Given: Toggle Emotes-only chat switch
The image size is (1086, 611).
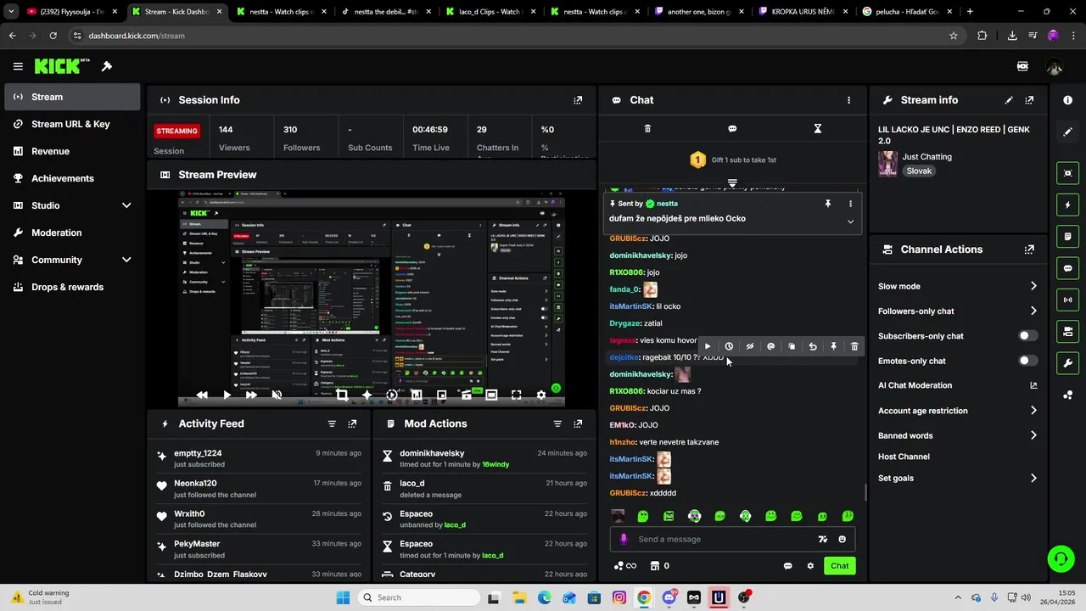Looking at the screenshot, I should coord(1027,361).
